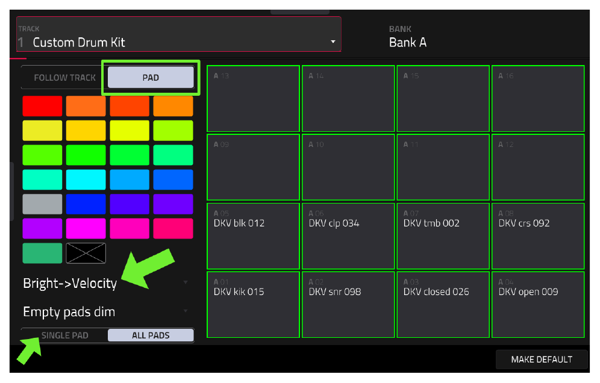Open the Track dropdown Custom Drum Kit

point(179,34)
